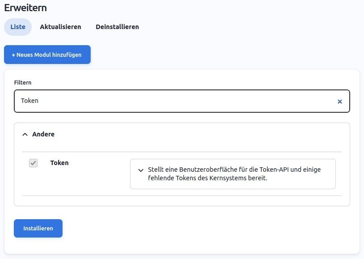Screen dimensions: 364x259
Task: Collapse the Andere section chevron
Action: coord(25,134)
